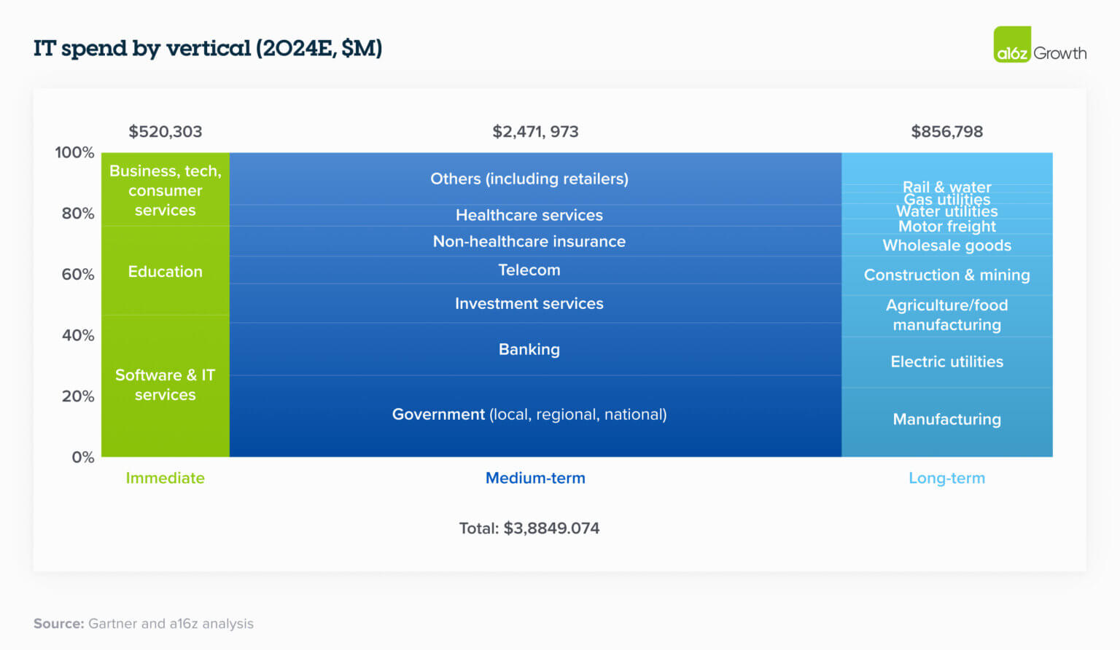Viewport: 1120px width, 650px height.
Task: Click the Long-term category label
Action: point(946,478)
